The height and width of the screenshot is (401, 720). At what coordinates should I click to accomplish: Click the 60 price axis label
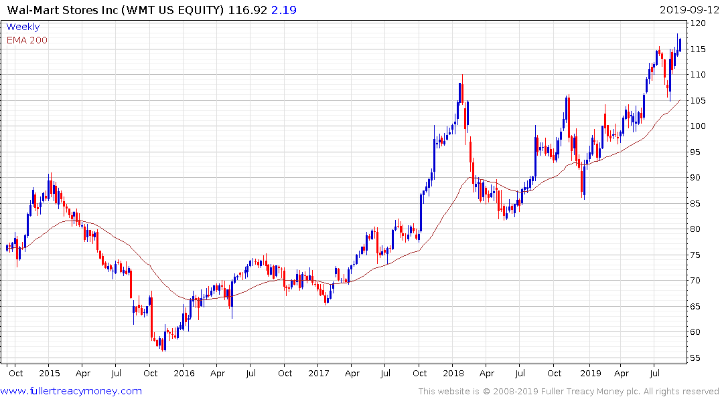[x=696, y=331]
